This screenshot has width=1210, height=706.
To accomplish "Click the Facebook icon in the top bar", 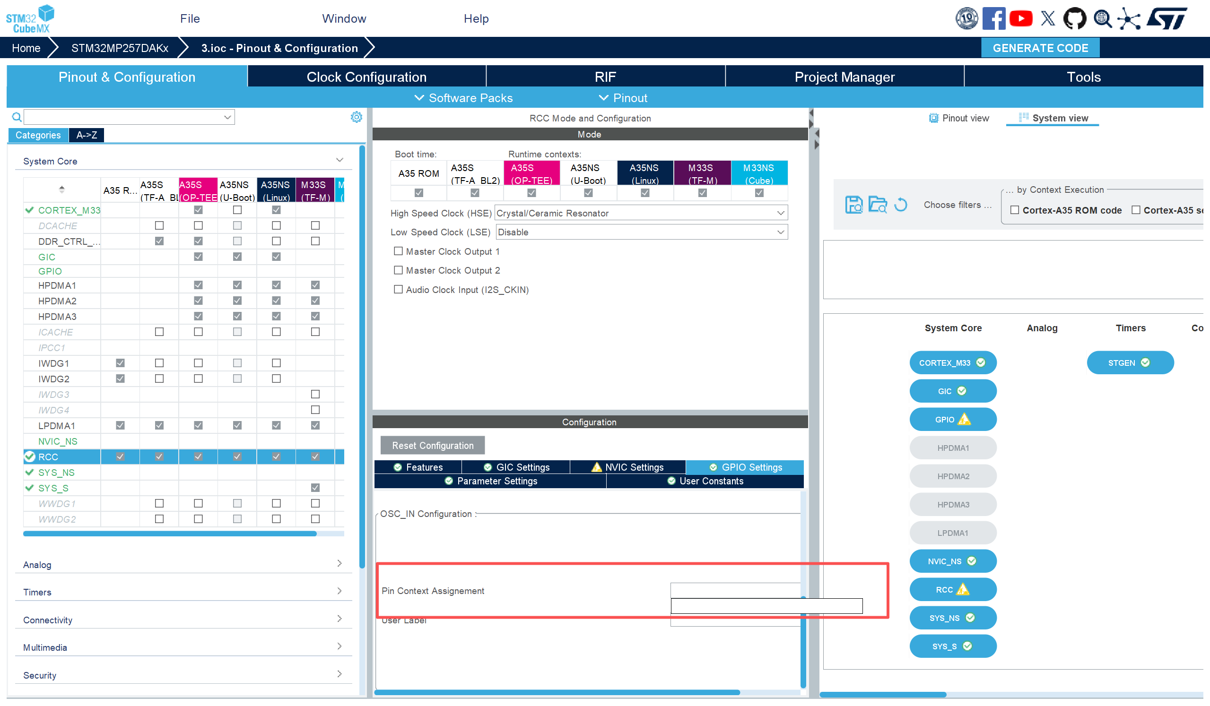I will pos(994,18).
